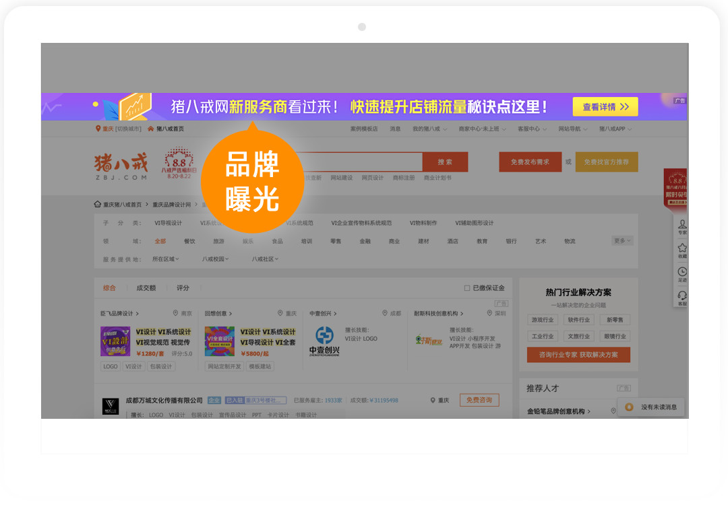Image resolution: width=728 pixels, height=505 pixels.
Task: Click the 搜索 search button
Action: [x=445, y=162]
